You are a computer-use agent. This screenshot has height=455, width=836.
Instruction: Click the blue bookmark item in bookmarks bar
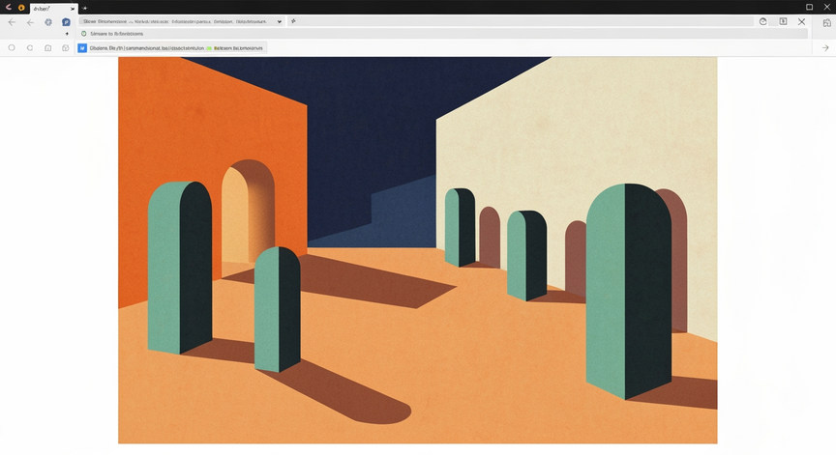pos(171,48)
